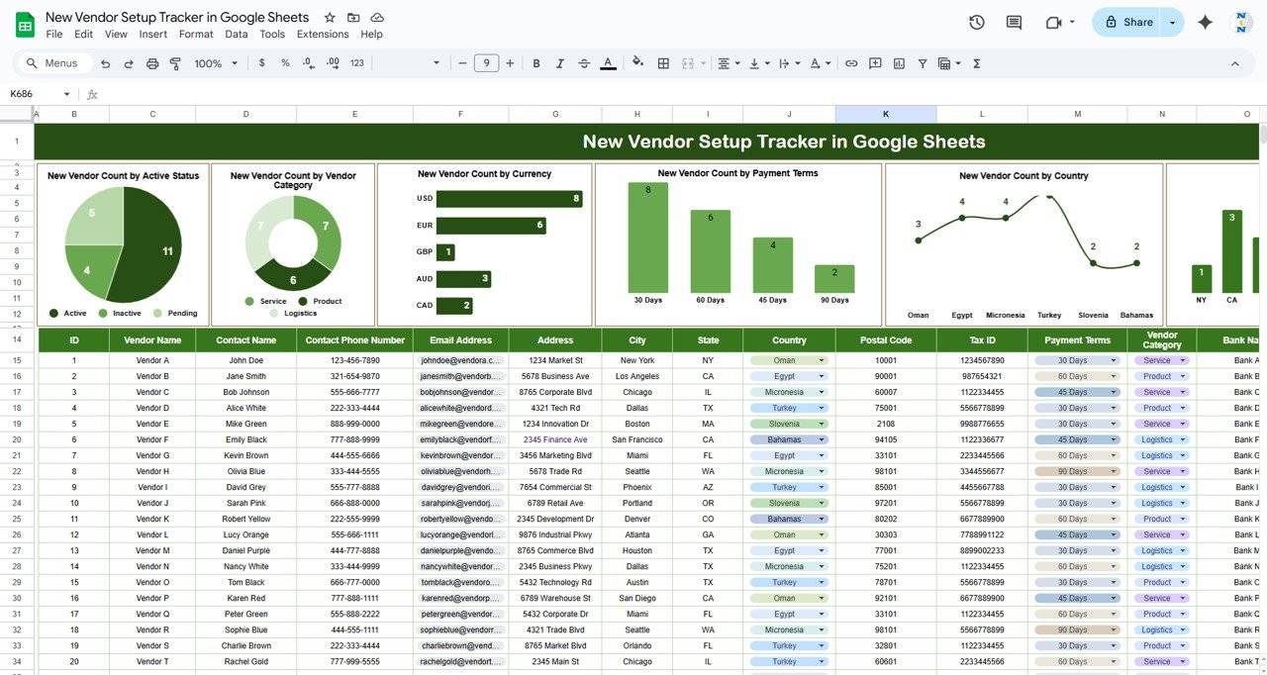
Task: Toggle italic formatting
Action: pos(560,63)
